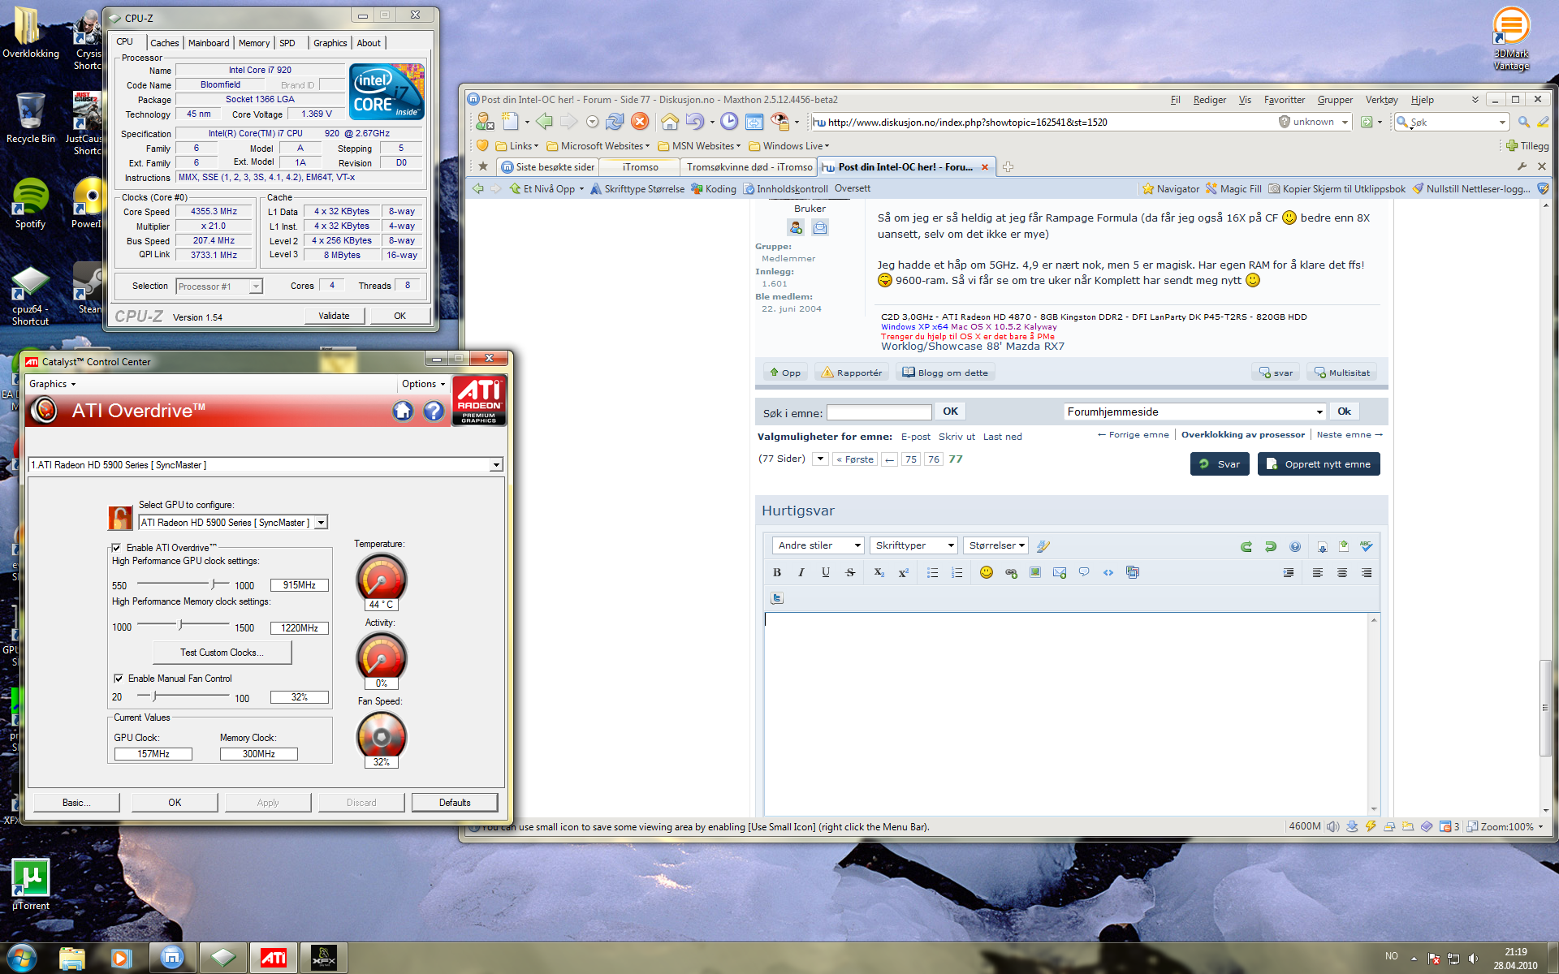Go to page 76 of the topic

pos(934,459)
